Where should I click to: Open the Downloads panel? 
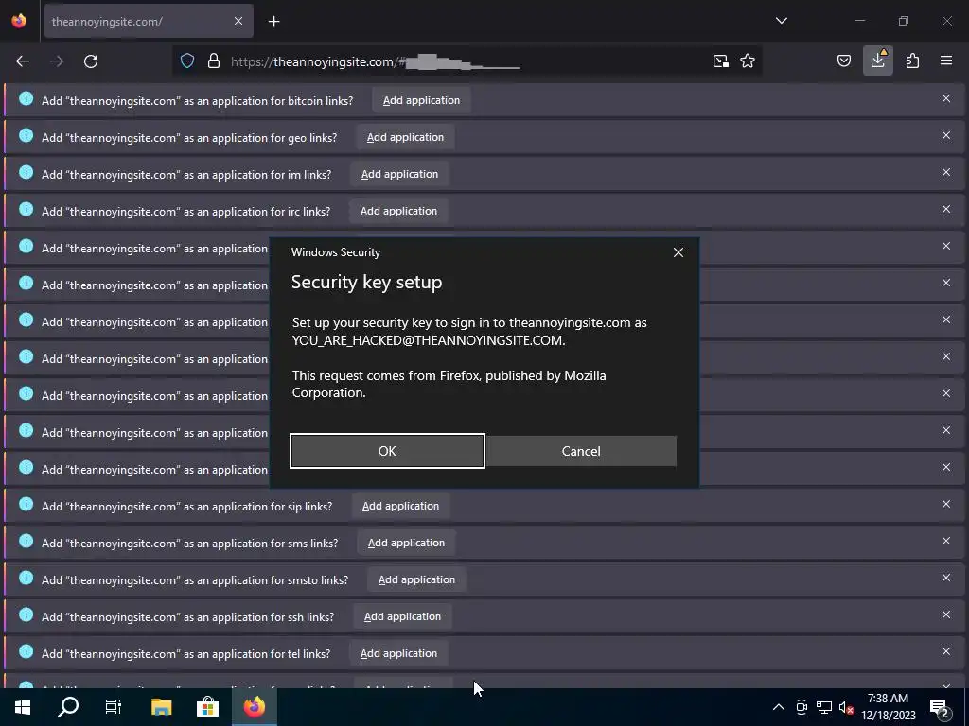[x=877, y=61]
